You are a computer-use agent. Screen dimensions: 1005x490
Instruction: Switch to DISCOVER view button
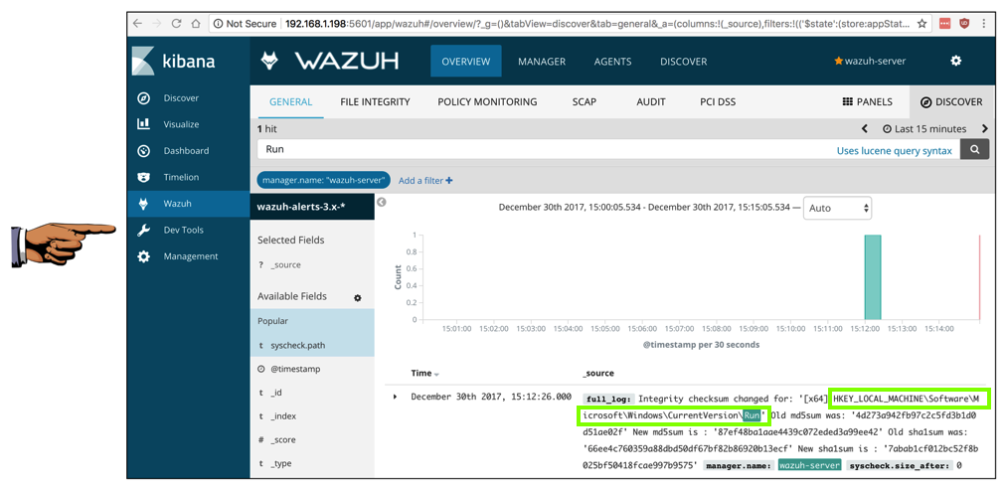[x=951, y=101]
